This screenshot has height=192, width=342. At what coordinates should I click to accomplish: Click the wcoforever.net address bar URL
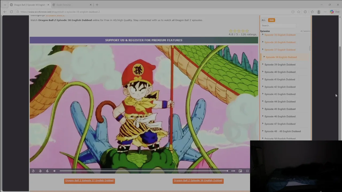coord(60,12)
